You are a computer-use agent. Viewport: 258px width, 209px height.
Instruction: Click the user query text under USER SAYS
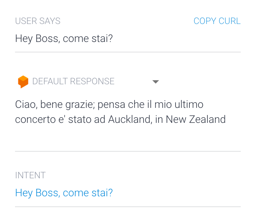(x=64, y=39)
